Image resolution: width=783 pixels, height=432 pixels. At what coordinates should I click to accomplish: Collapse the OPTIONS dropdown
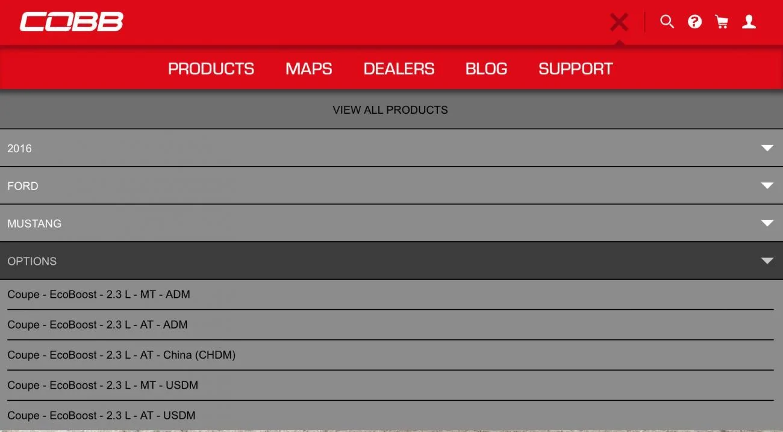(x=391, y=261)
